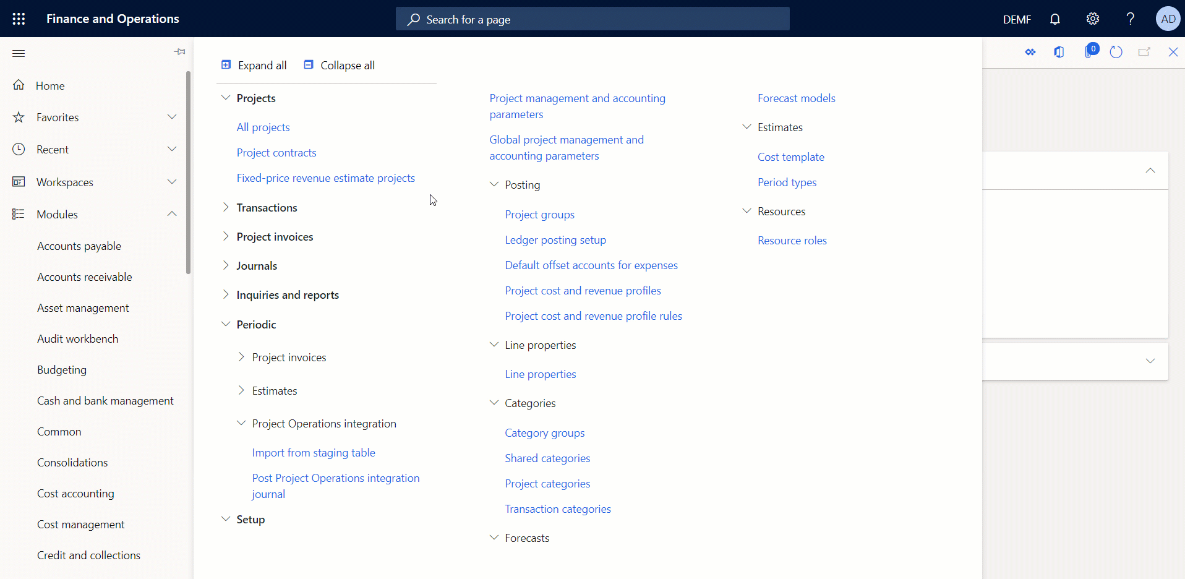Open the help question mark icon

[x=1131, y=19]
